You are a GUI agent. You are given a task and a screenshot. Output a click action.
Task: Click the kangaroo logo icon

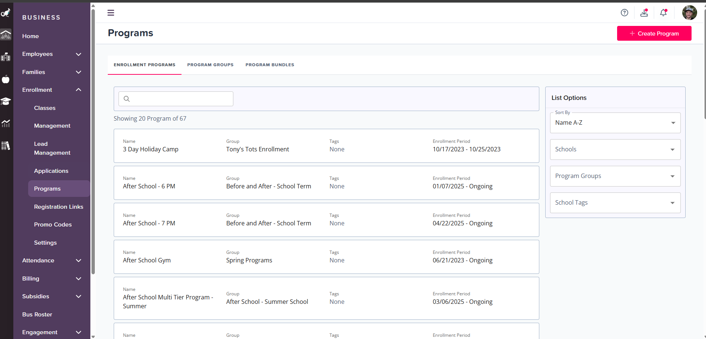pos(6,13)
